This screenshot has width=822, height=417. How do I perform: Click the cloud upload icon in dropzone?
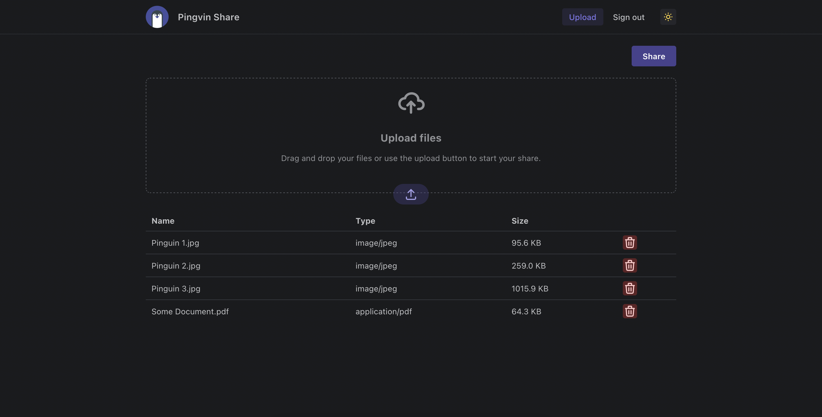411,103
